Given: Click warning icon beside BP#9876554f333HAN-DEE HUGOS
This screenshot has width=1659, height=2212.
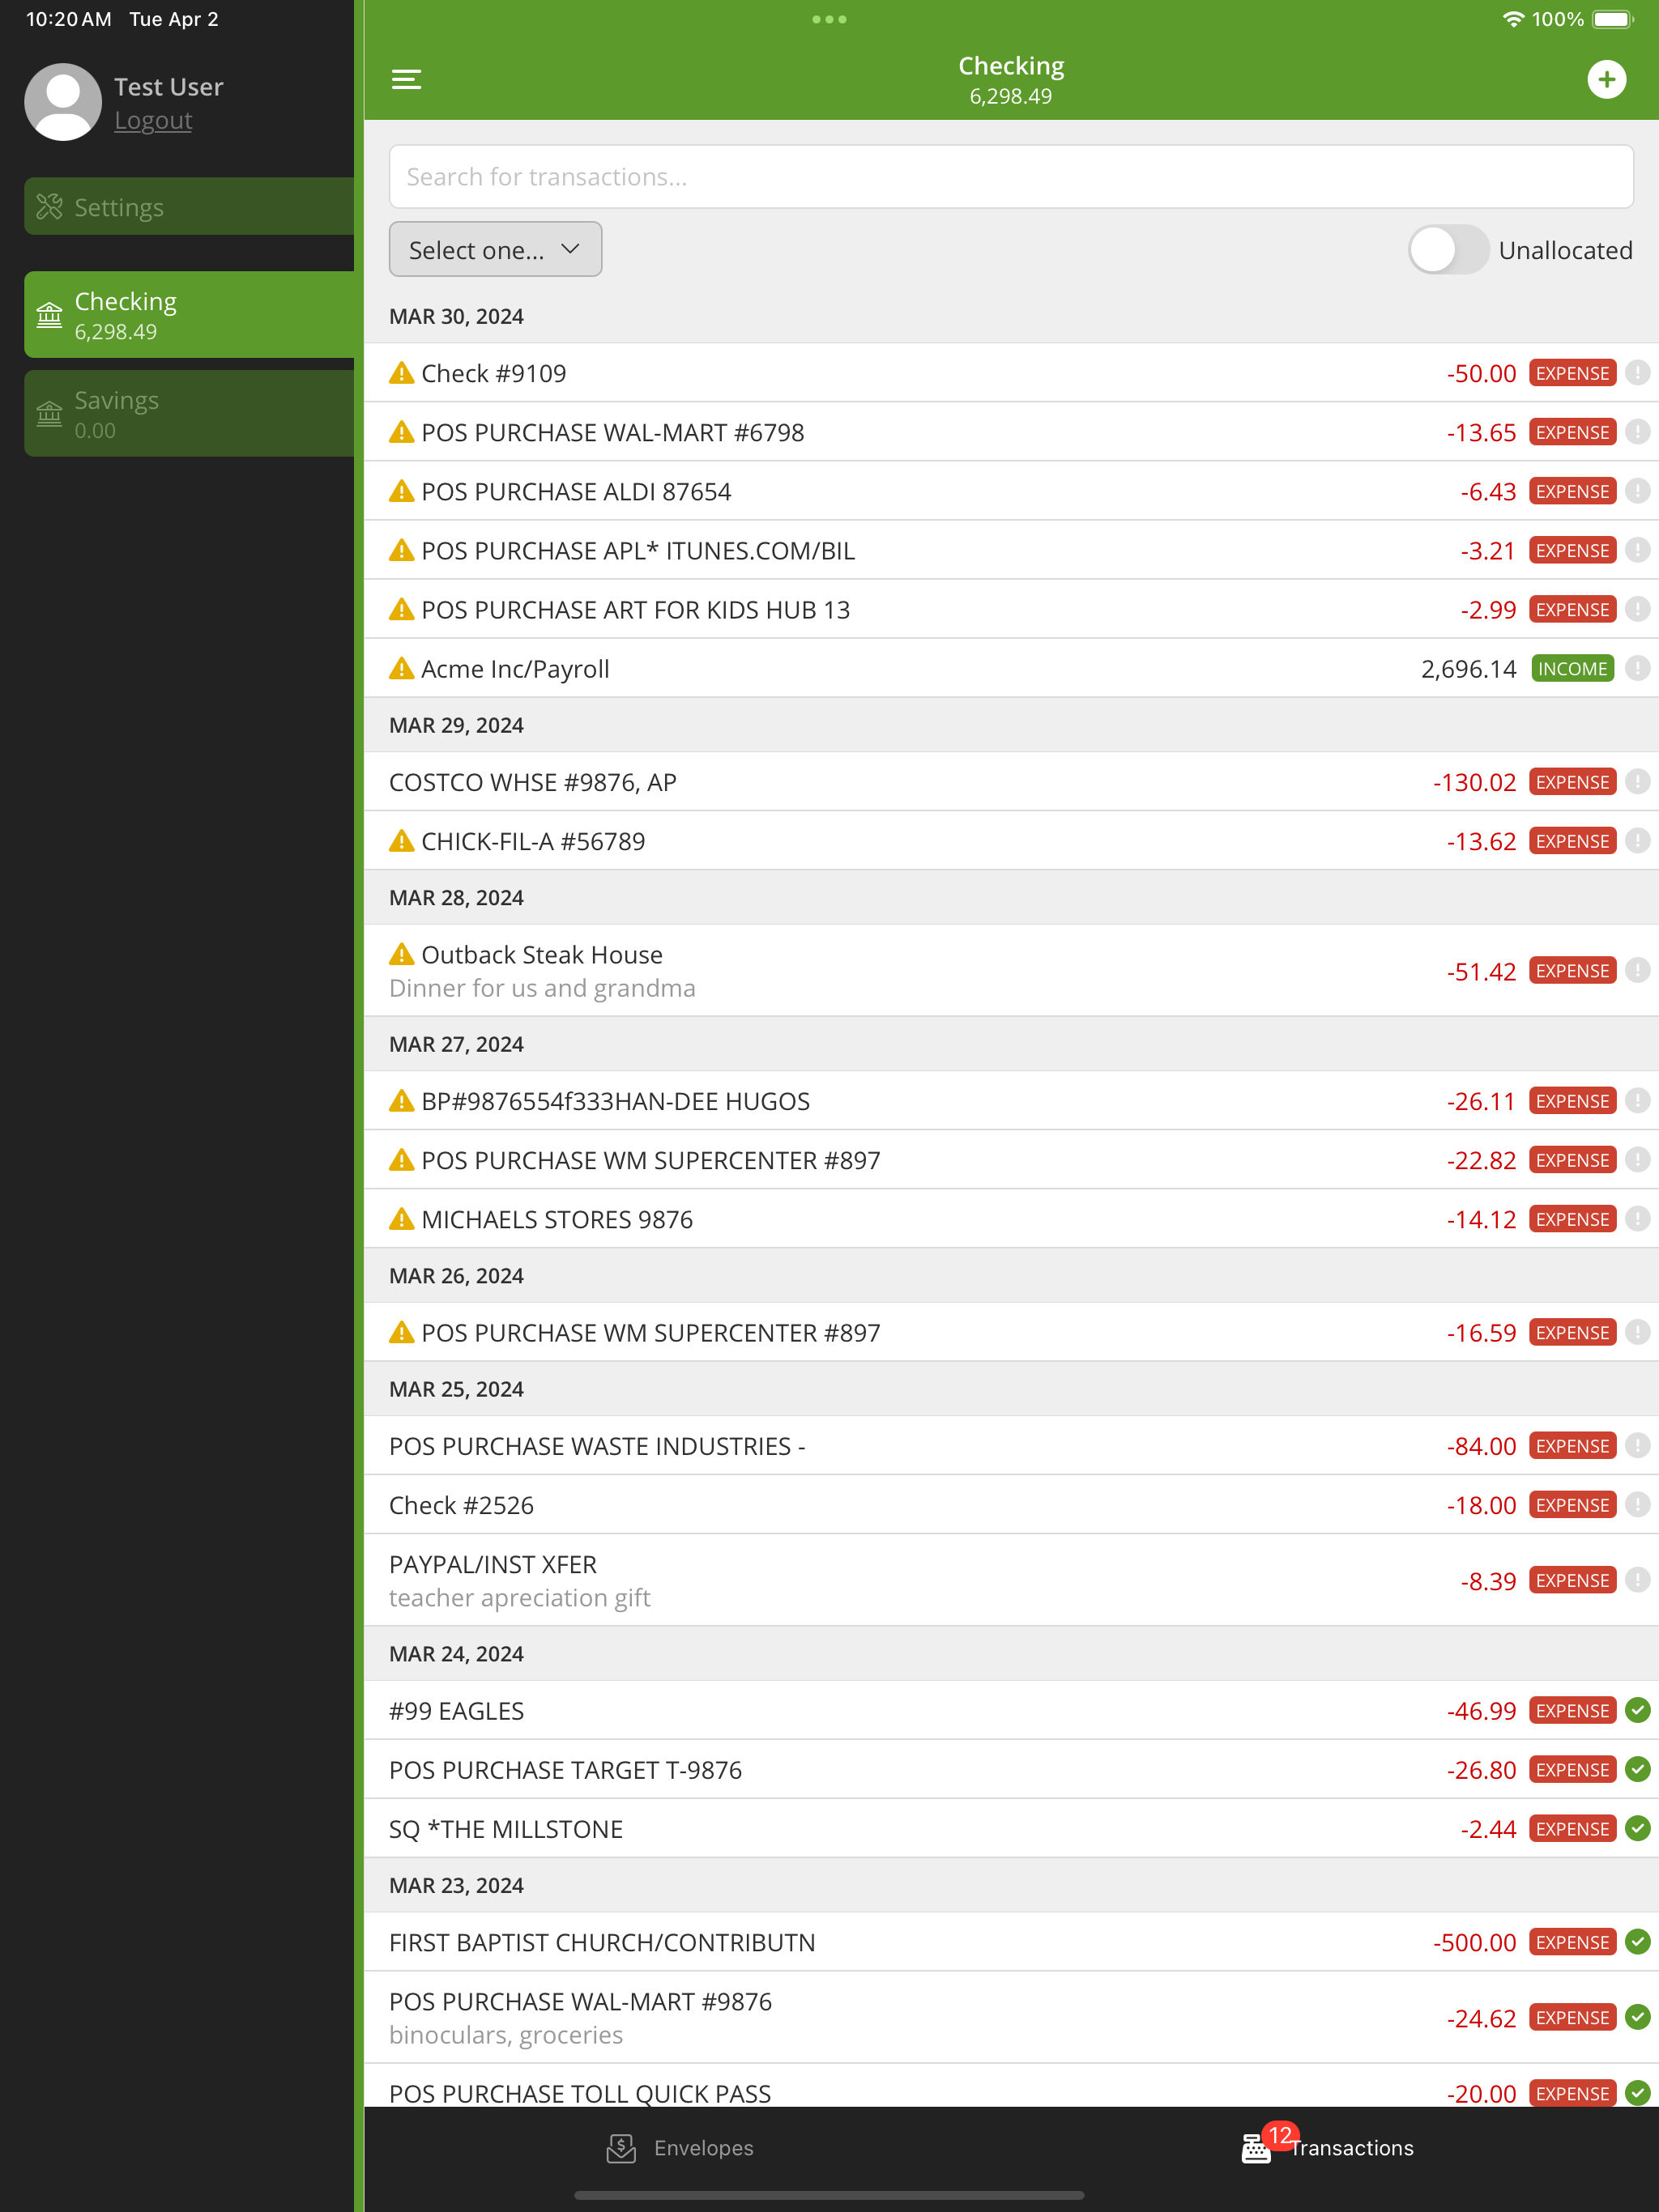Looking at the screenshot, I should (x=401, y=1101).
